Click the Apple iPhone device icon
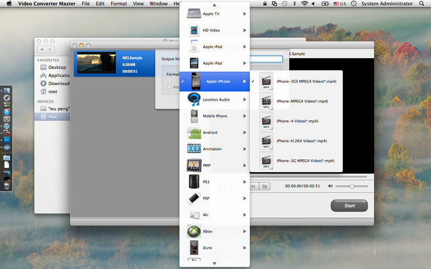 [x=196, y=81]
